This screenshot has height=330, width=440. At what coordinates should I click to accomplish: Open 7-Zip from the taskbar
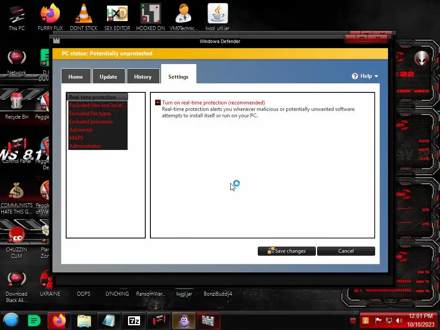pyautogui.click(x=134, y=321)
